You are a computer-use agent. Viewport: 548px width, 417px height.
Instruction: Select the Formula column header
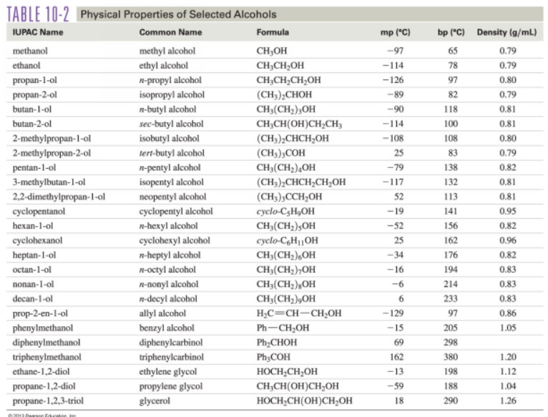click(273, 32)
